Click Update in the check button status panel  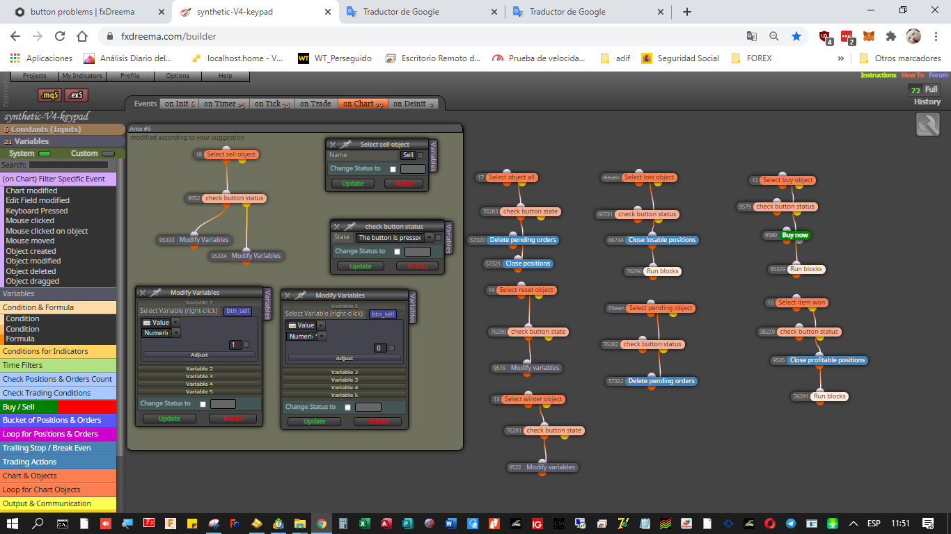pos(361,266)
